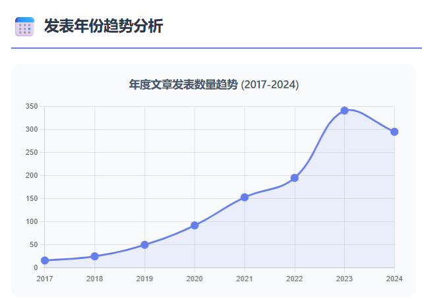This screenshot has height=303, width=422.
Task: Click the heading 发表年份趋势分析
Action: [x=104, y=26]
